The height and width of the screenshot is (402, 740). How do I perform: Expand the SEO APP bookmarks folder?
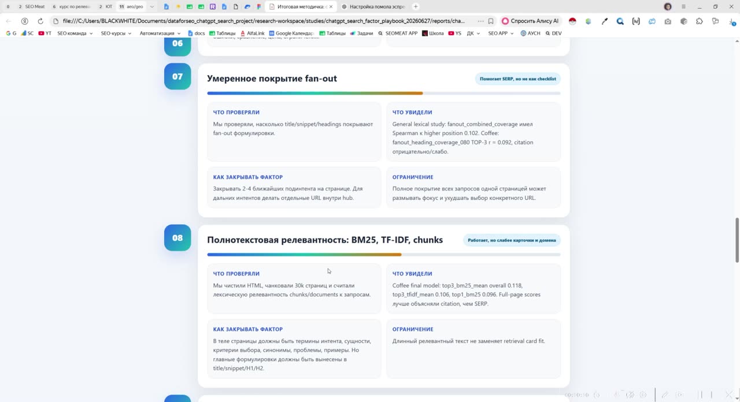click(501, 33)
